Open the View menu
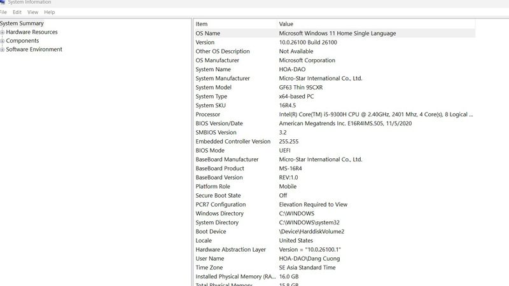The height and width of the screenshot is (286, 509). 32,12
